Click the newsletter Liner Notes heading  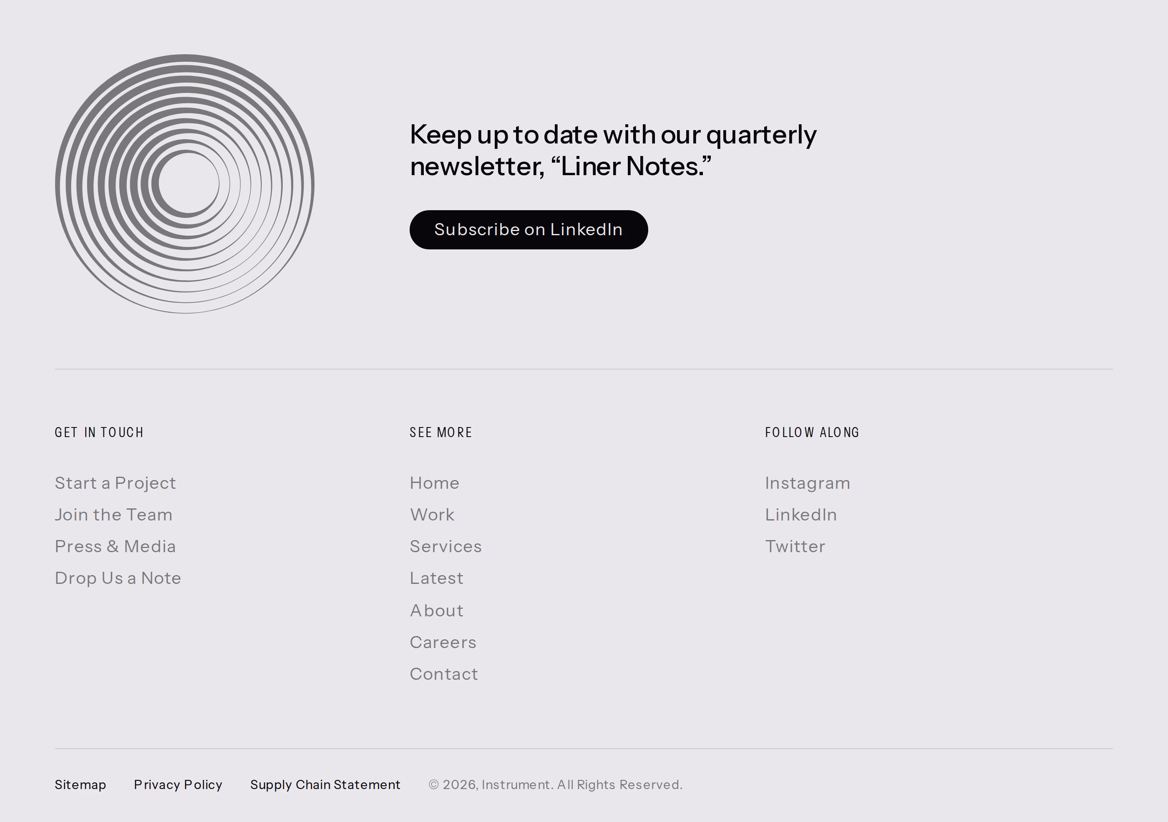pos(613,151)
